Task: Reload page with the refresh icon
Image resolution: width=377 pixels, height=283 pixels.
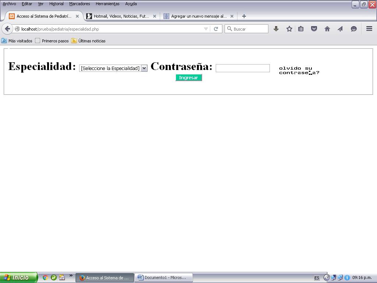Action: tap(216, 29)
